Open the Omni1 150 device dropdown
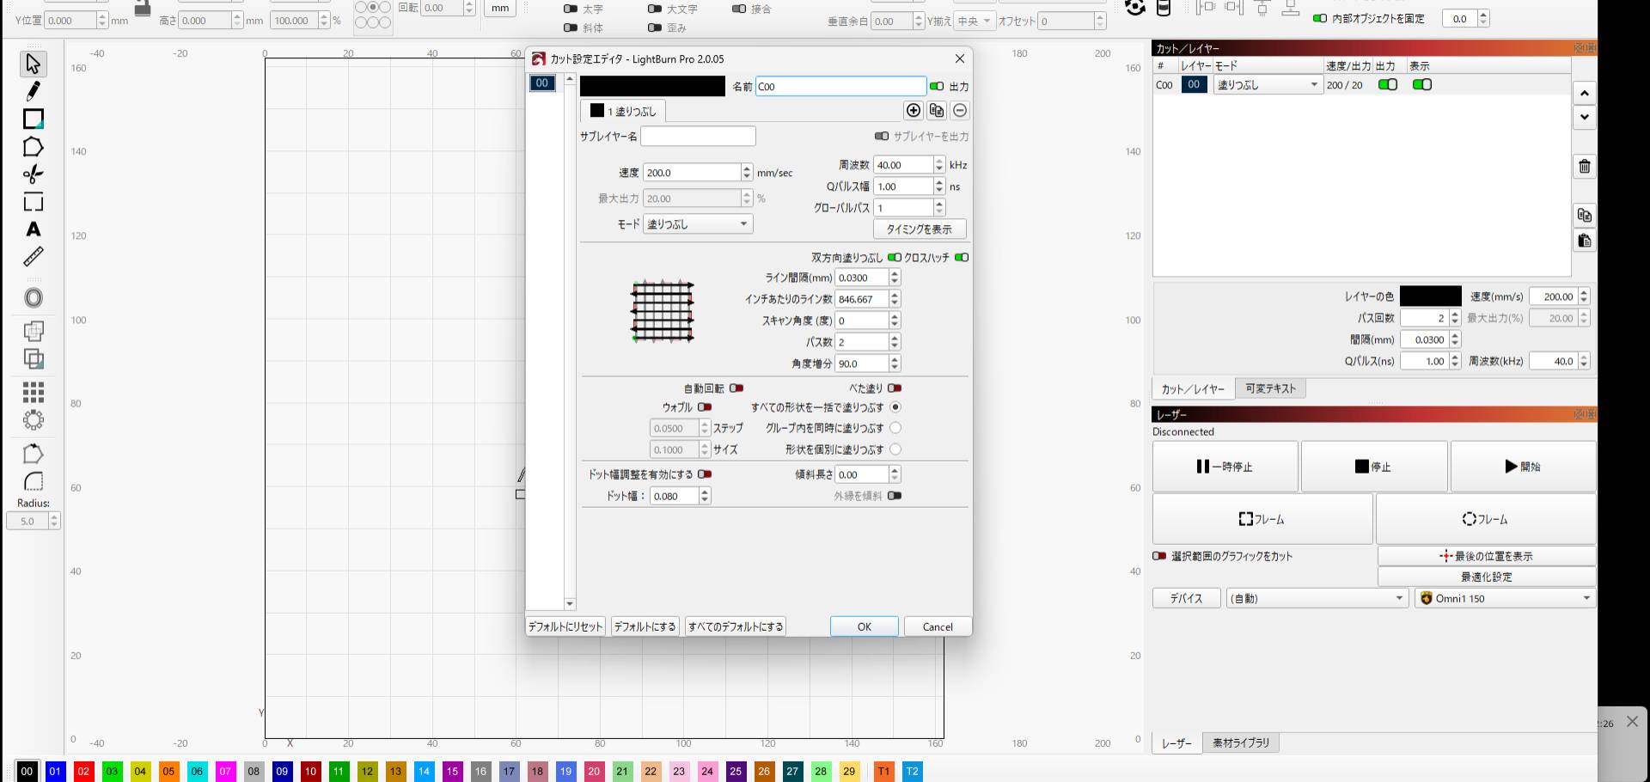Image resolution: width=1650 pixels, height=782 pixels. pyautogui.click(x=1505, y=599)
